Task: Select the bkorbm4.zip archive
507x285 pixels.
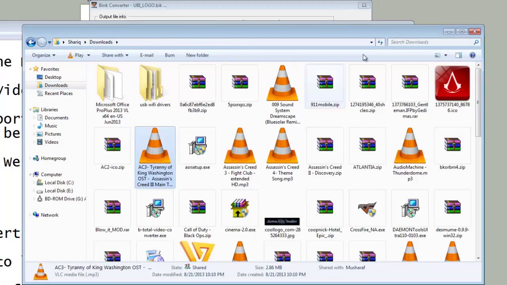Action: click(452, 149)
